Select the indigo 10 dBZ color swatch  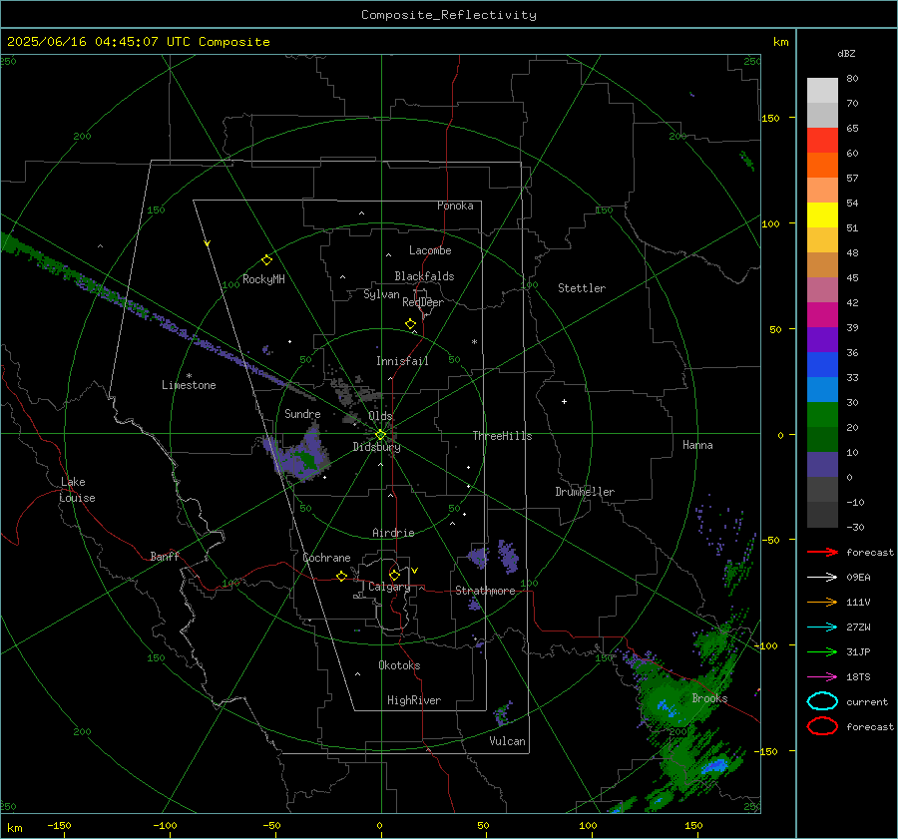coord(822,464)
